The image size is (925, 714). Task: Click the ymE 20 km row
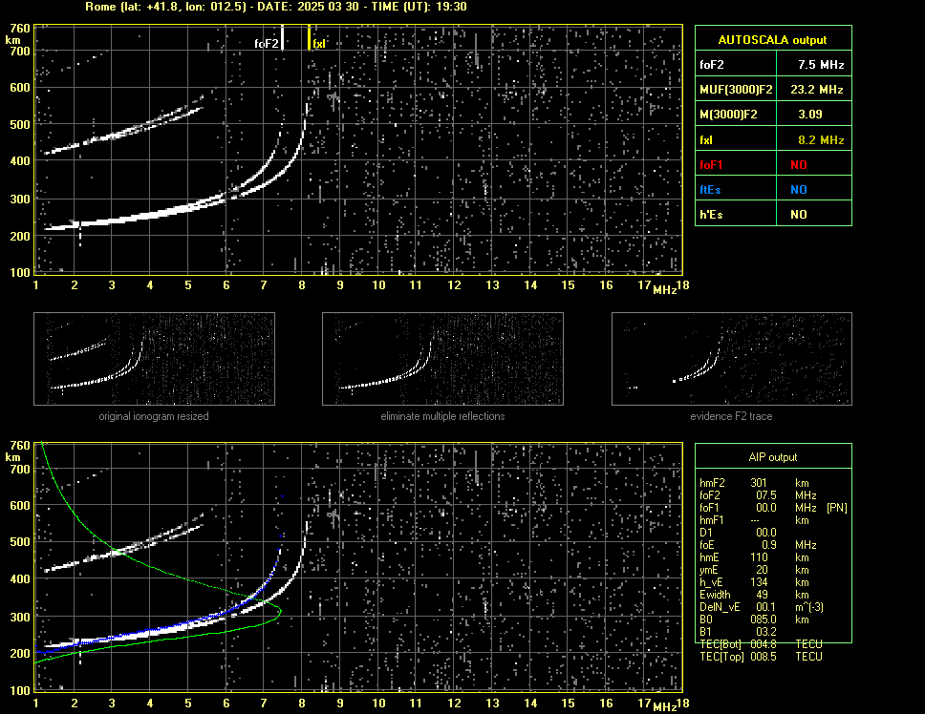pos(754,570)
